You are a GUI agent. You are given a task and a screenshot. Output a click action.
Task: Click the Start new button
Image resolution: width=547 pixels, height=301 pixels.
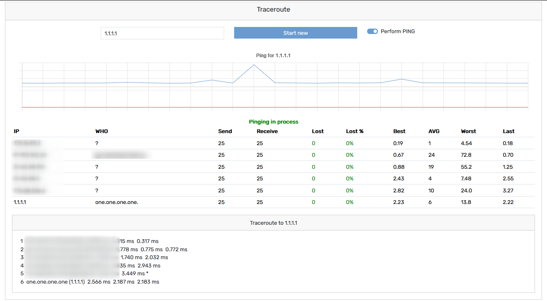(x=295, y=33)
